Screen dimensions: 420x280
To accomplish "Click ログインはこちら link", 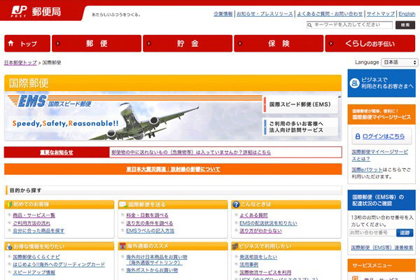I will tap(384, 136).
